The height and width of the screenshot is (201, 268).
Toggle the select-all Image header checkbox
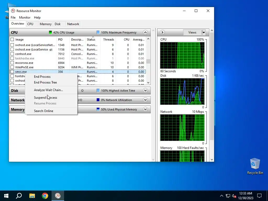click(x=12, y=40)
